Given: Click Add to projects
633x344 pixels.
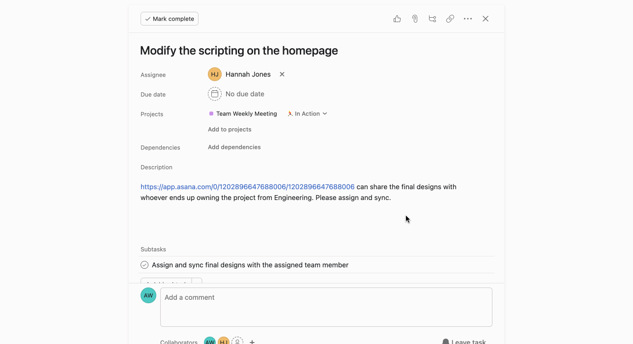Looking at the screenshot, I should click(x=229, y=129).
